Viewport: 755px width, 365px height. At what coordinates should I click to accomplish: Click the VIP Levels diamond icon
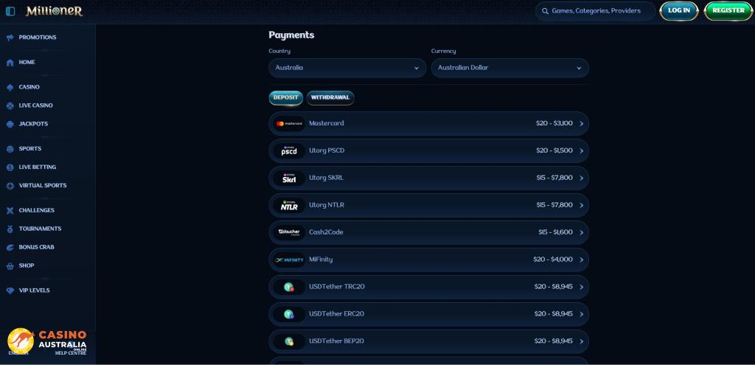(10, 291)
